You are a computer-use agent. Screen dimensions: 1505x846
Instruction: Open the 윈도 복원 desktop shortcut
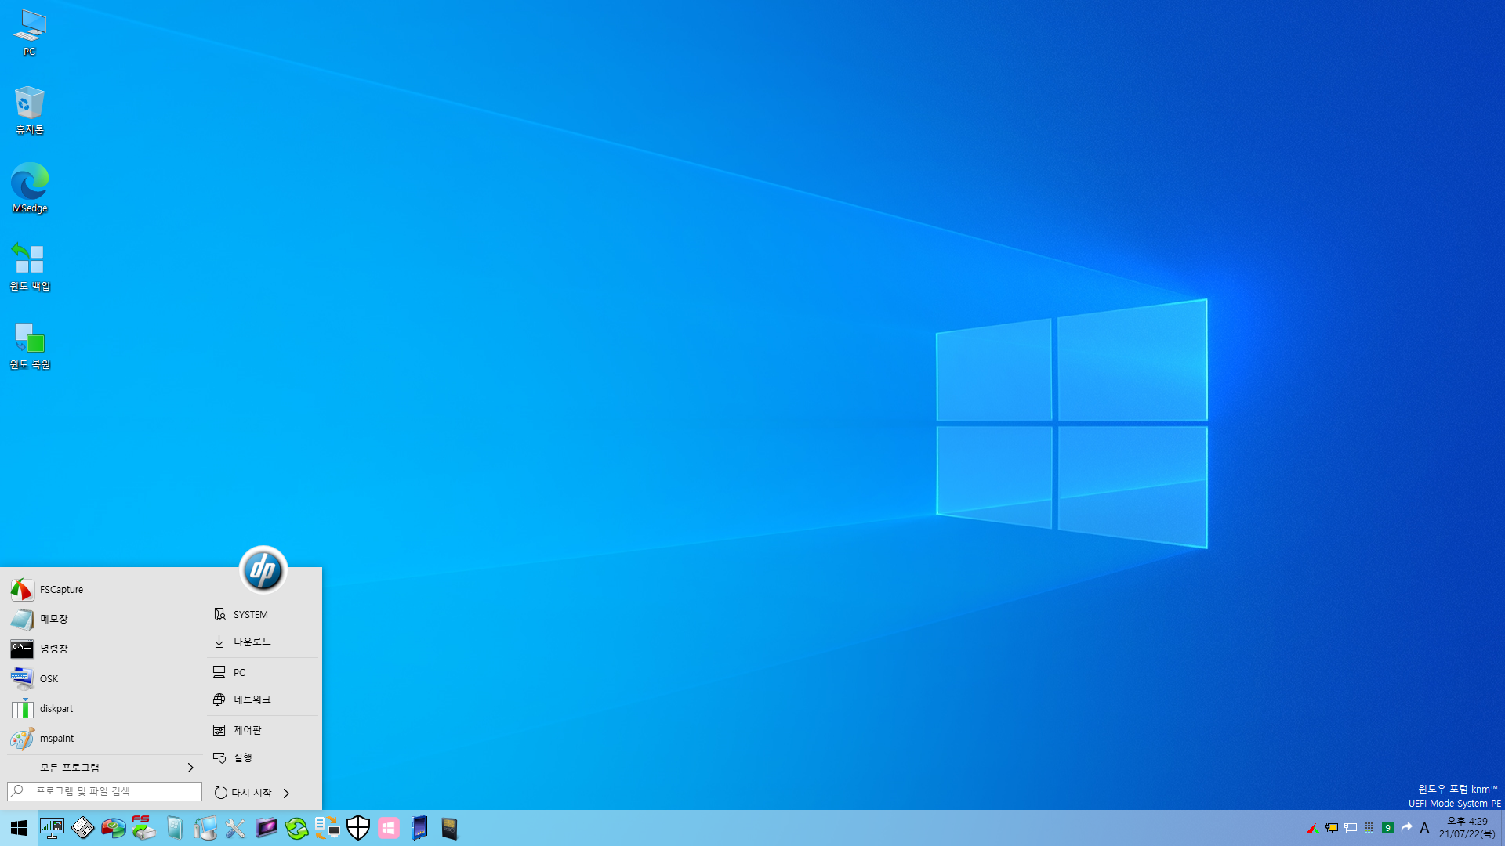[29, 345]
